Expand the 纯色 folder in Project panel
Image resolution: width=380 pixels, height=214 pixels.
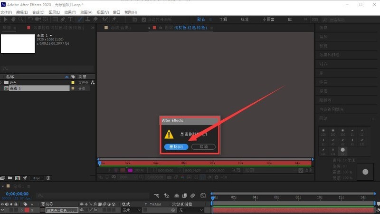pyautogui.click(x=2, y=82)
